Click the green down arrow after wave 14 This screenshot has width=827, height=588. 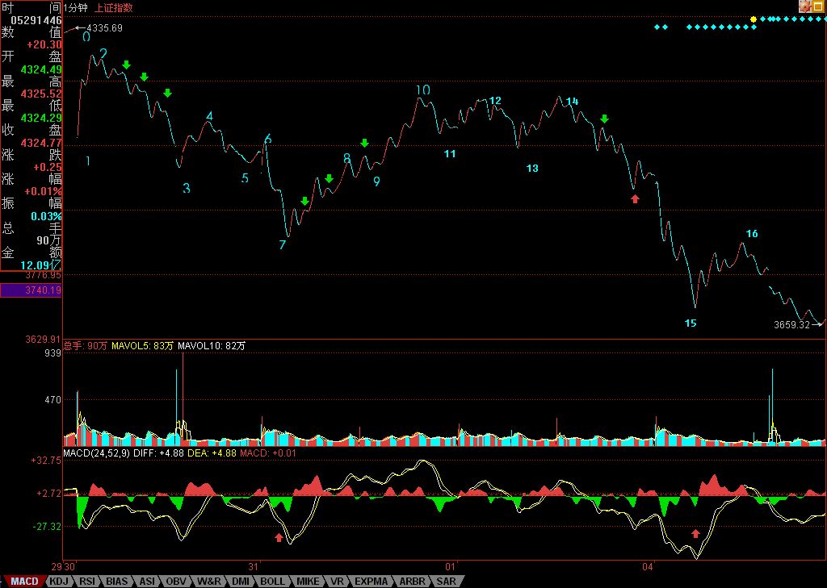604,119
